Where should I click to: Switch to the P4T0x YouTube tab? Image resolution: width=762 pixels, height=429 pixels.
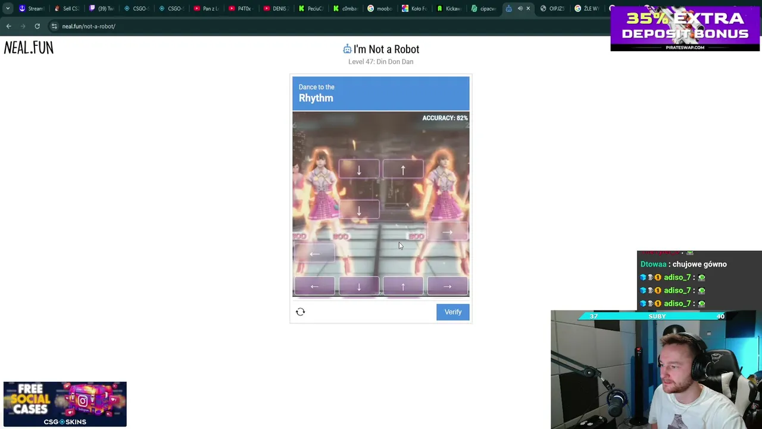coord(240,8)
